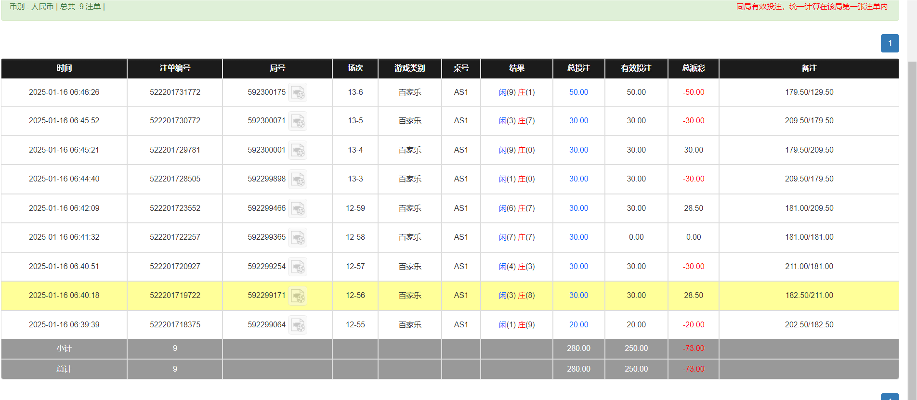Click replay icon for round 592299064
This screenshot has height=400, width=917.
click(x=298, y=325)
